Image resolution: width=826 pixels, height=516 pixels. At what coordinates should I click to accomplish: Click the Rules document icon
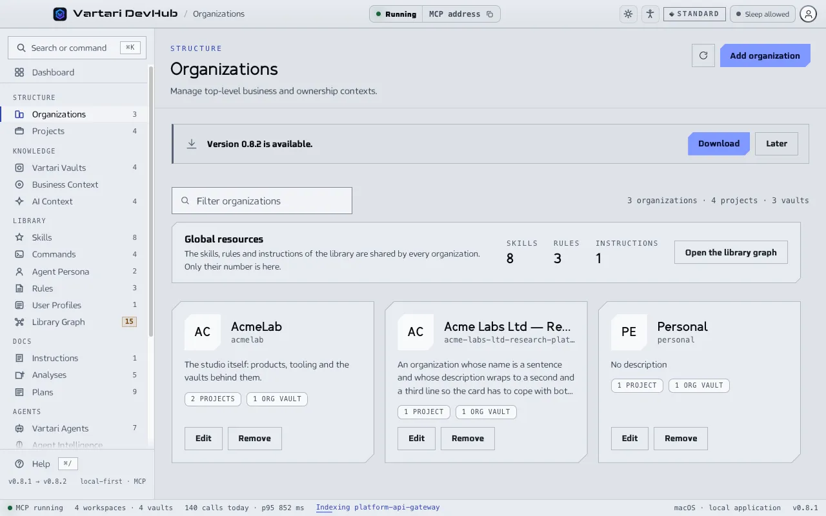pos(19,288)
